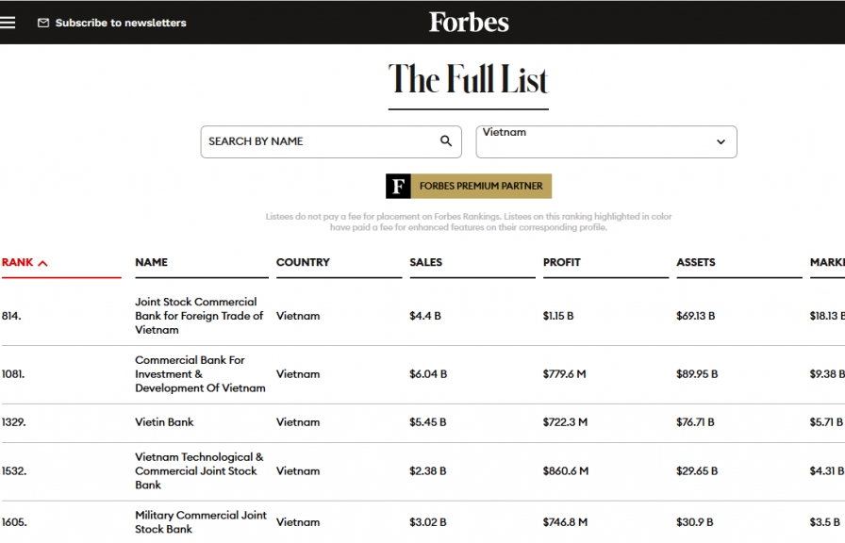Open Vietin Bank profile
This screenshot has width=845, height=543.
[164, 422]
